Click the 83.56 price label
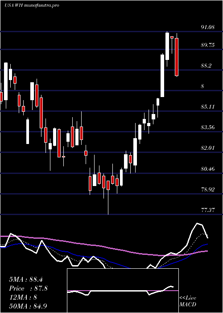This screenshot has width=223, height=313. coord(208,127)
